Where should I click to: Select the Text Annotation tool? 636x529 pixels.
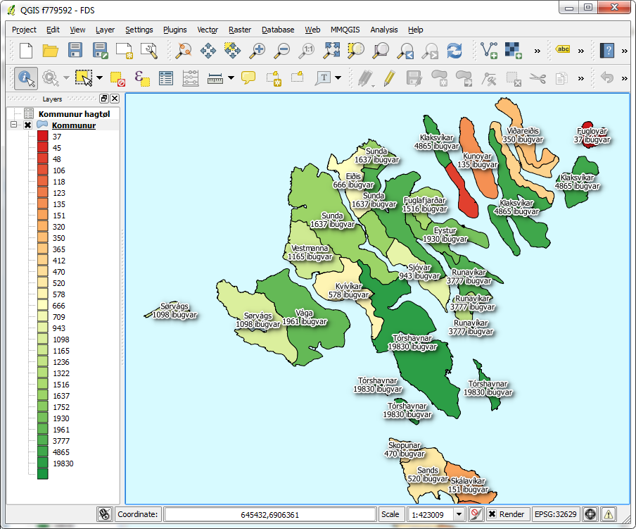(x=323, y=78)
